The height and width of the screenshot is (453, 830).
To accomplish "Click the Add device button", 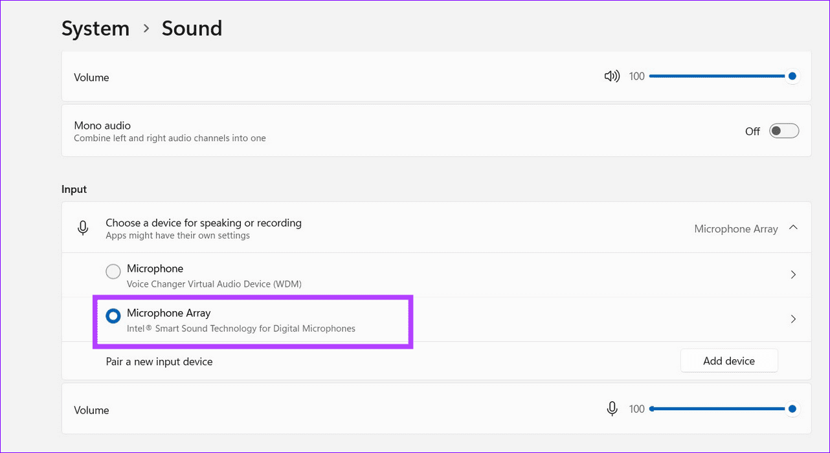I will click(728, 361).
